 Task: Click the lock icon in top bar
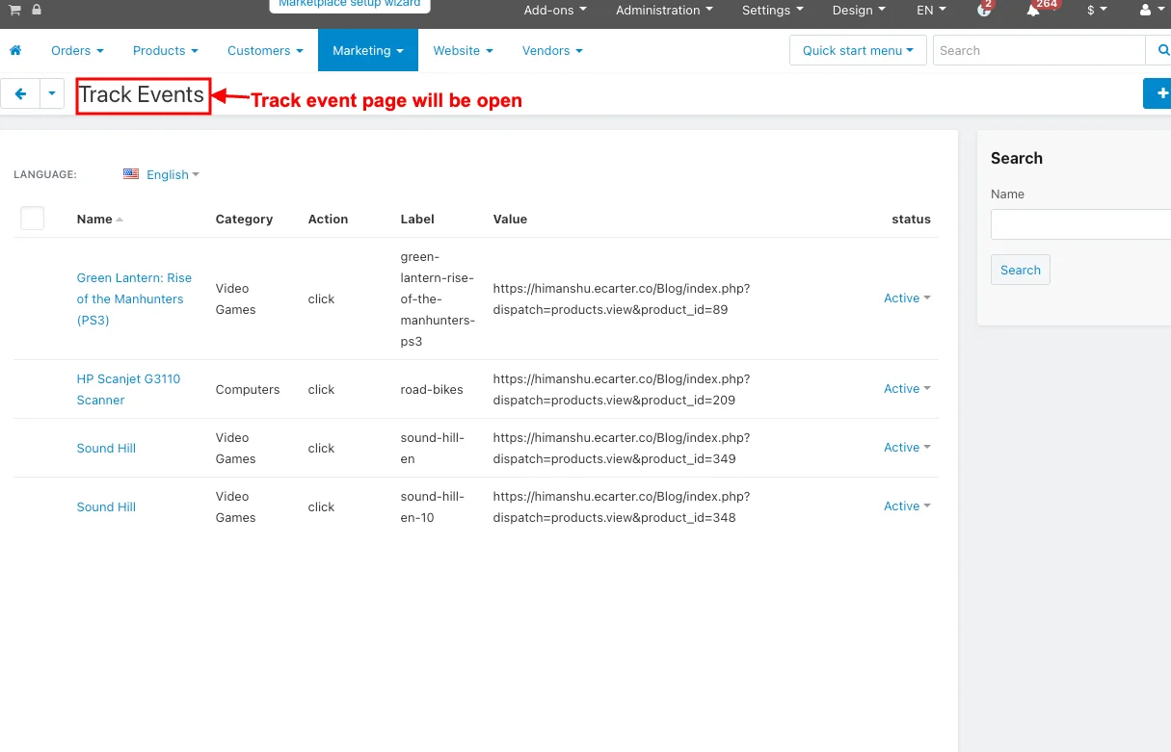tap(37, 10)
